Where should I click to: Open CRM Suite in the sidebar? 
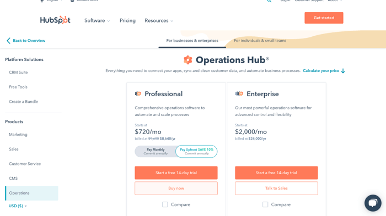point(18,73)
